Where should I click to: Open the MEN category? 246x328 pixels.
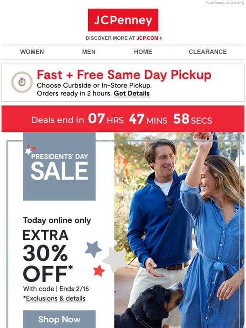[x=89, y=52]
